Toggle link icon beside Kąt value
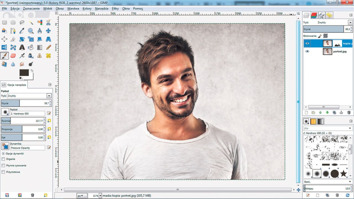354x199 pixels. coord(49,137)
